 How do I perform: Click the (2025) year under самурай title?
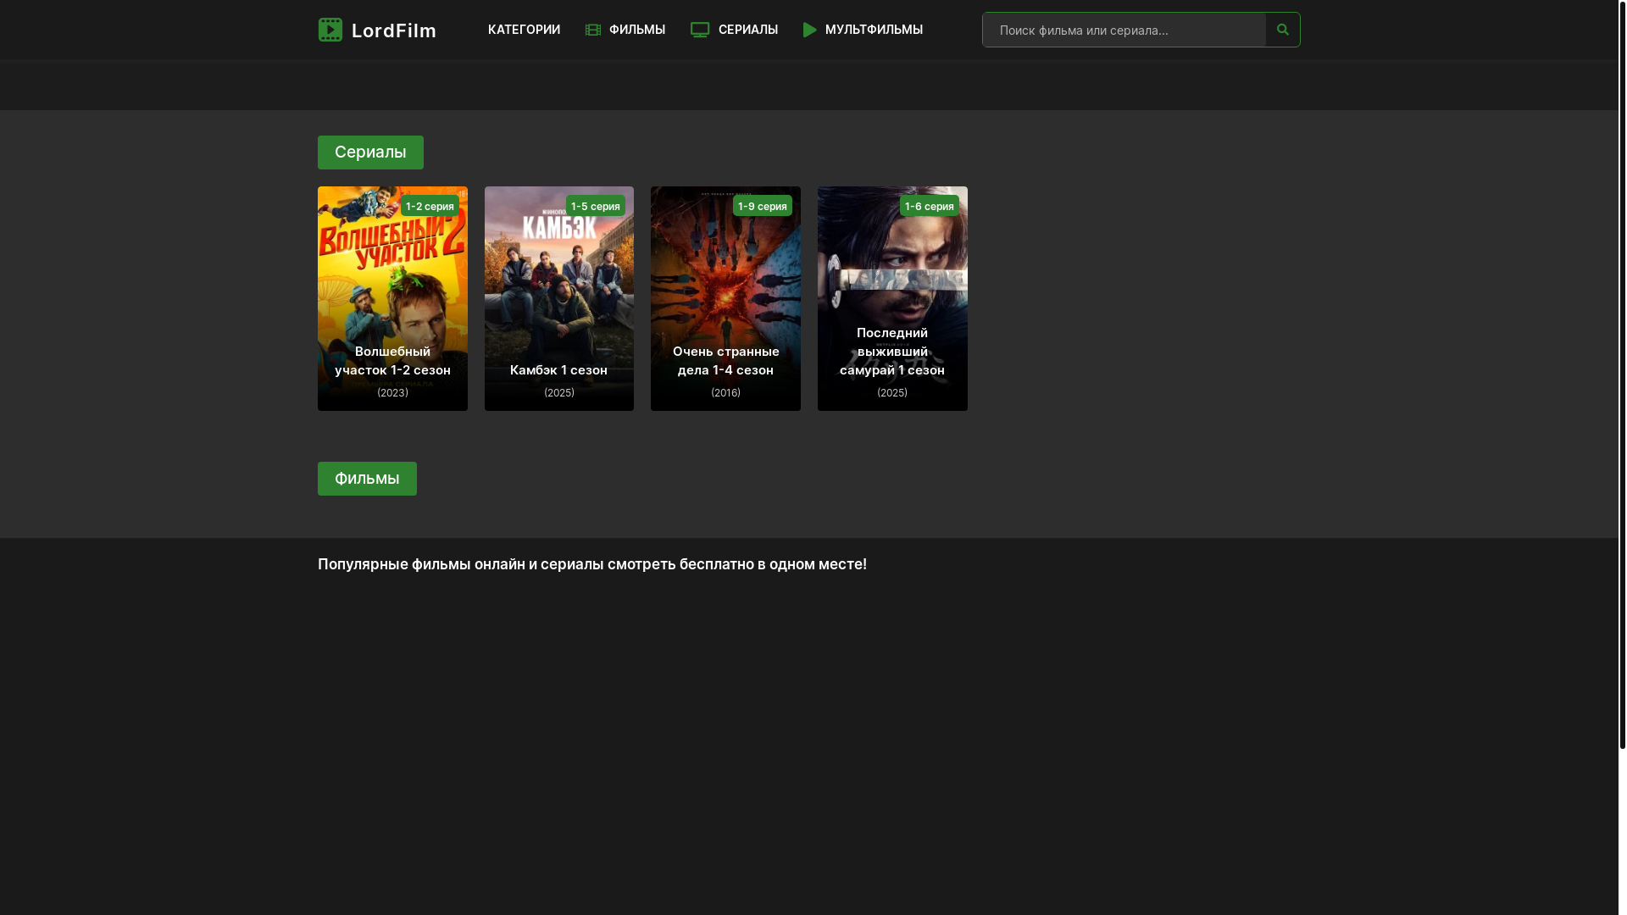click(892, 393)
